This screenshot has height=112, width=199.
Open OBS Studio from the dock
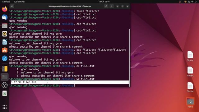(5, 85)
